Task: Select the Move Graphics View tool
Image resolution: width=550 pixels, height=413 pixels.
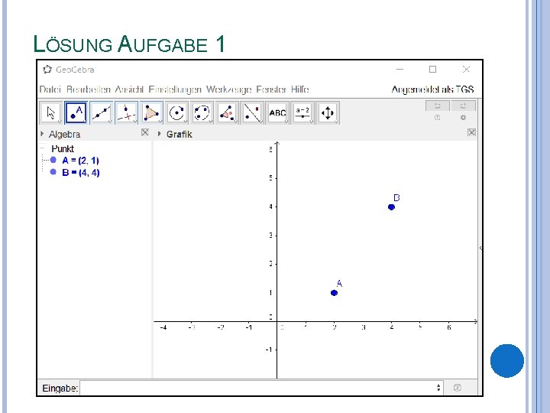Action: [x=328, y=112]
